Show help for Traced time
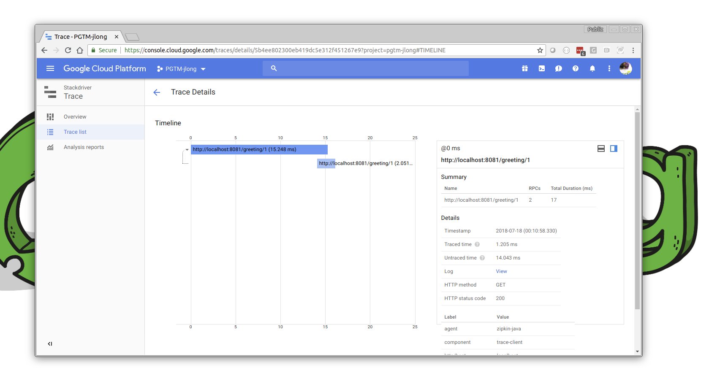709x392 pixels. (477, 244)
